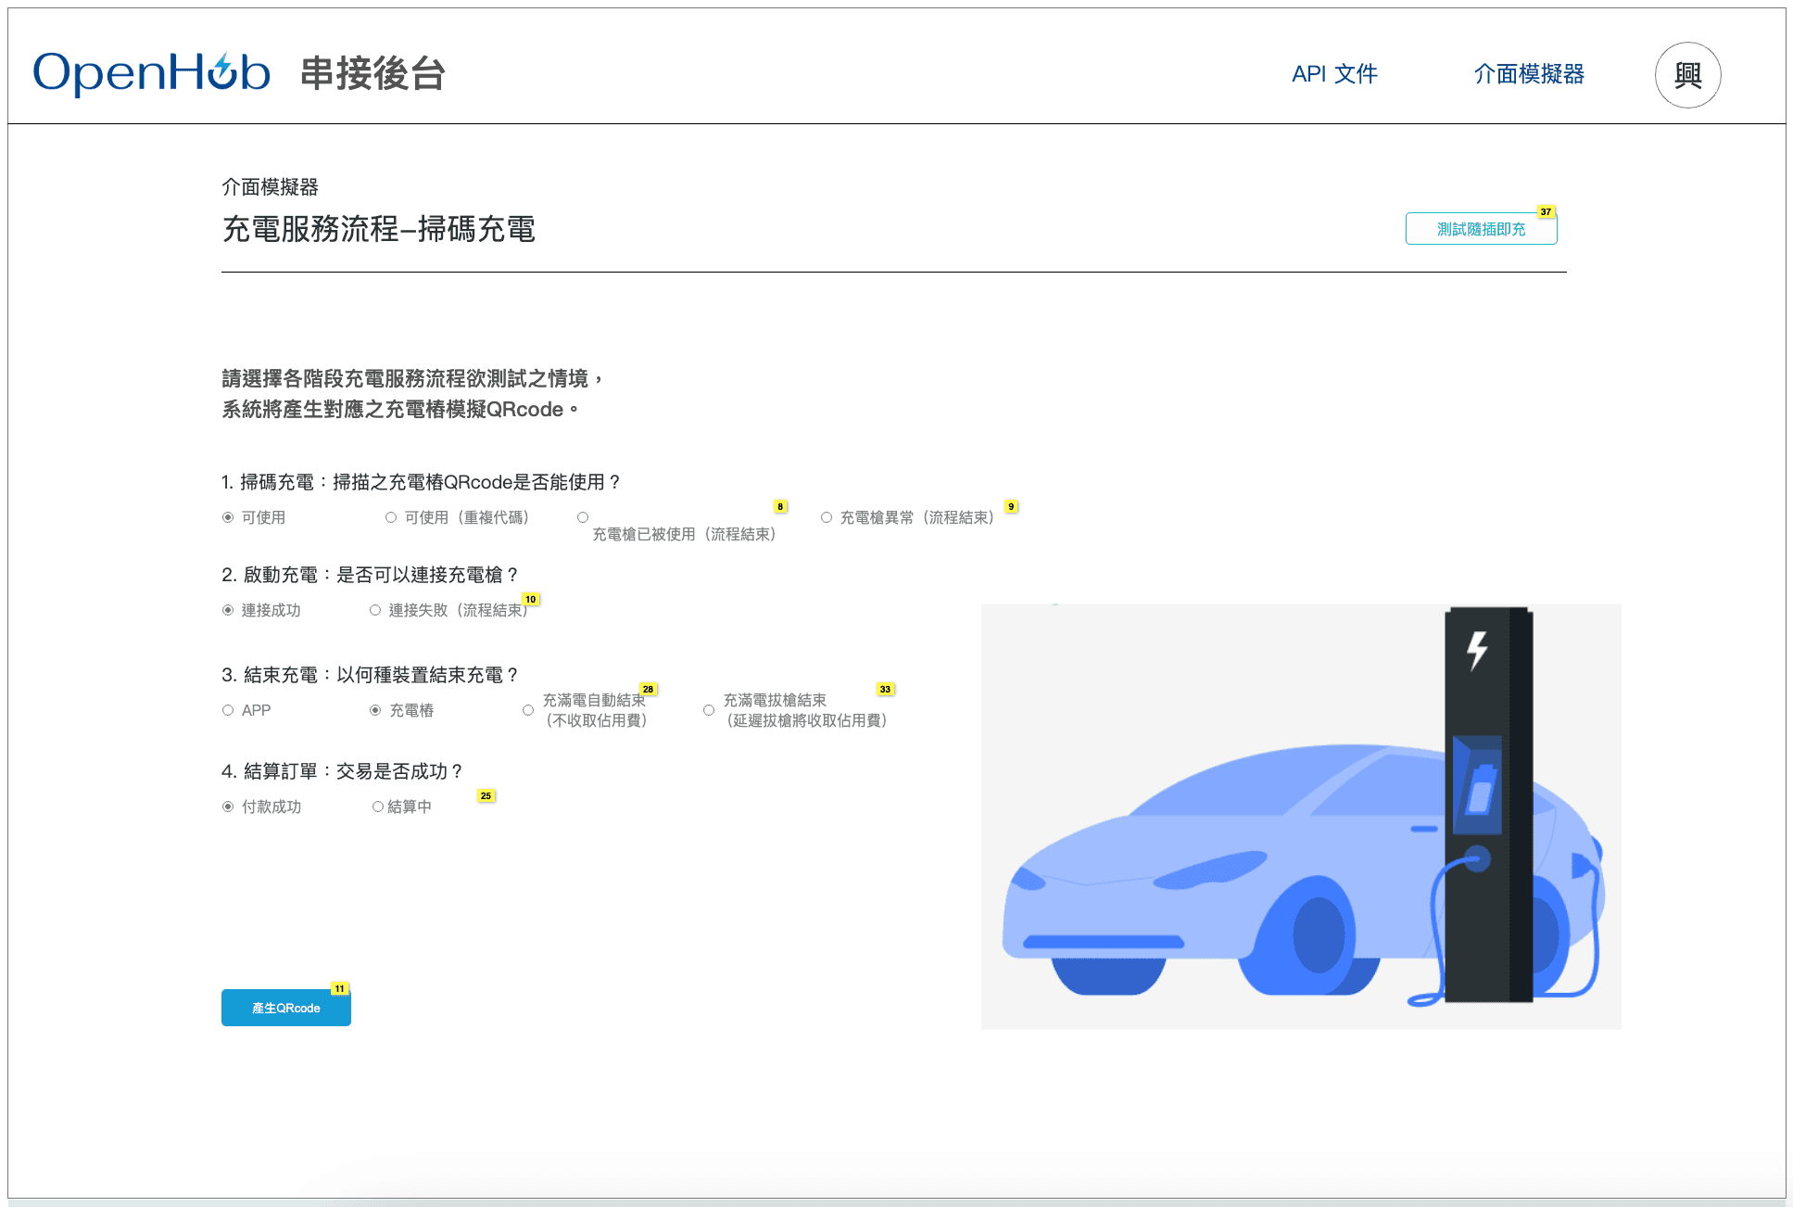Click yellow annotation badge 8
The height and width of the screenshot is (1207, 1793).
click(780, 506)
